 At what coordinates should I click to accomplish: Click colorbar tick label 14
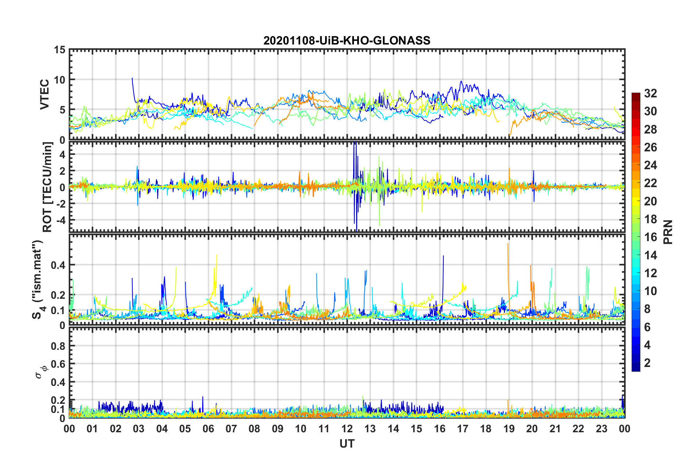point(650,255)
